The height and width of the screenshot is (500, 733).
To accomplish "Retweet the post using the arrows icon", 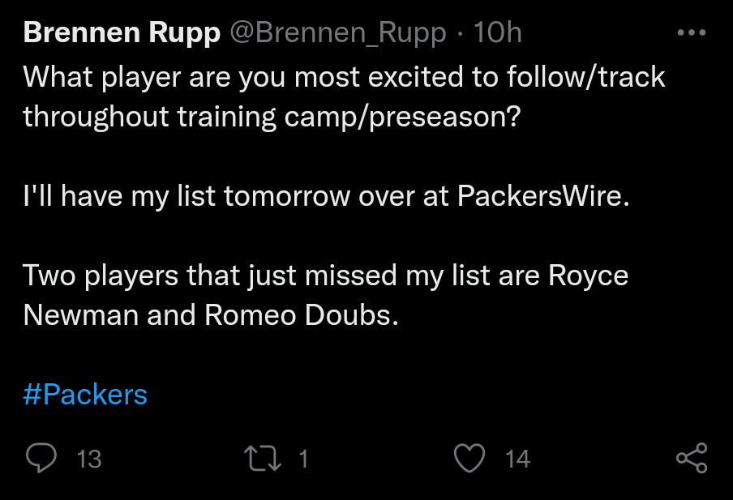I will point(261,459).
